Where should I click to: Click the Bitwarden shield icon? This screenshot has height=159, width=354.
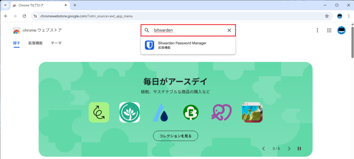tap(150, 45)
